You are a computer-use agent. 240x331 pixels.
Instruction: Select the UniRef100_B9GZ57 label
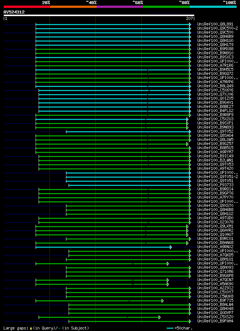tap(215, 144)
